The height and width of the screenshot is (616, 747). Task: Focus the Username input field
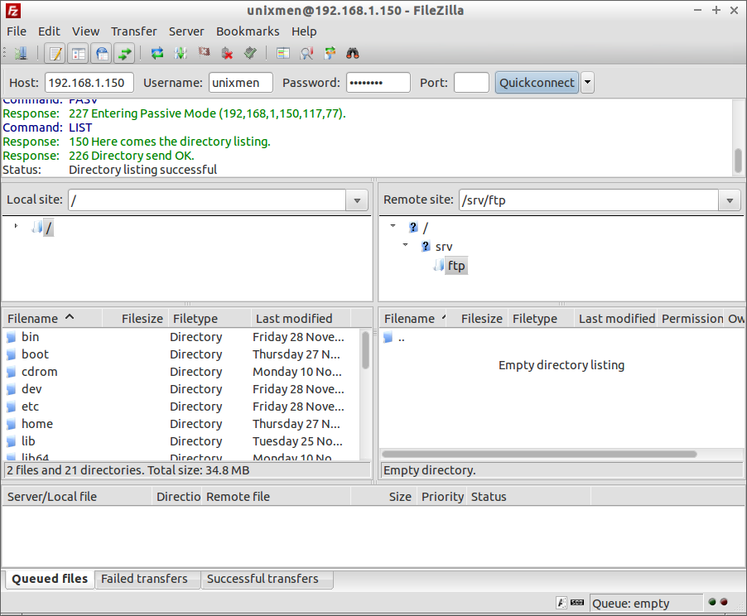pyautogui.click(x=241, y=83)
